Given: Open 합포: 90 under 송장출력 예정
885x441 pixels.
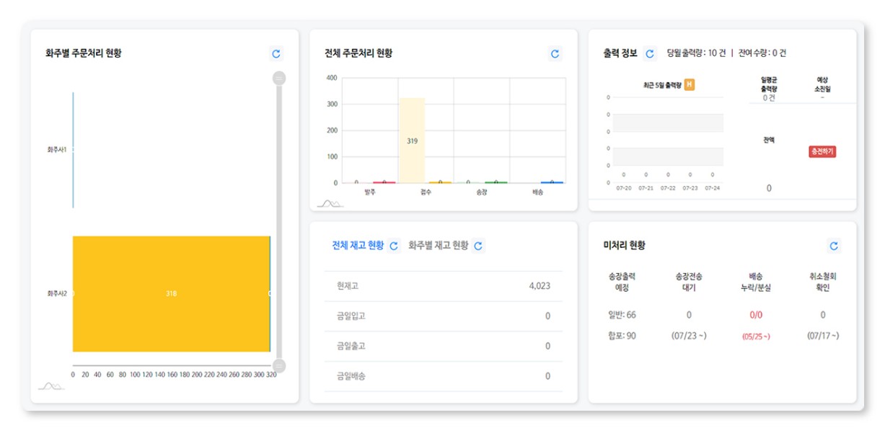Looking at the screenshot, I should tap(621, 336).
